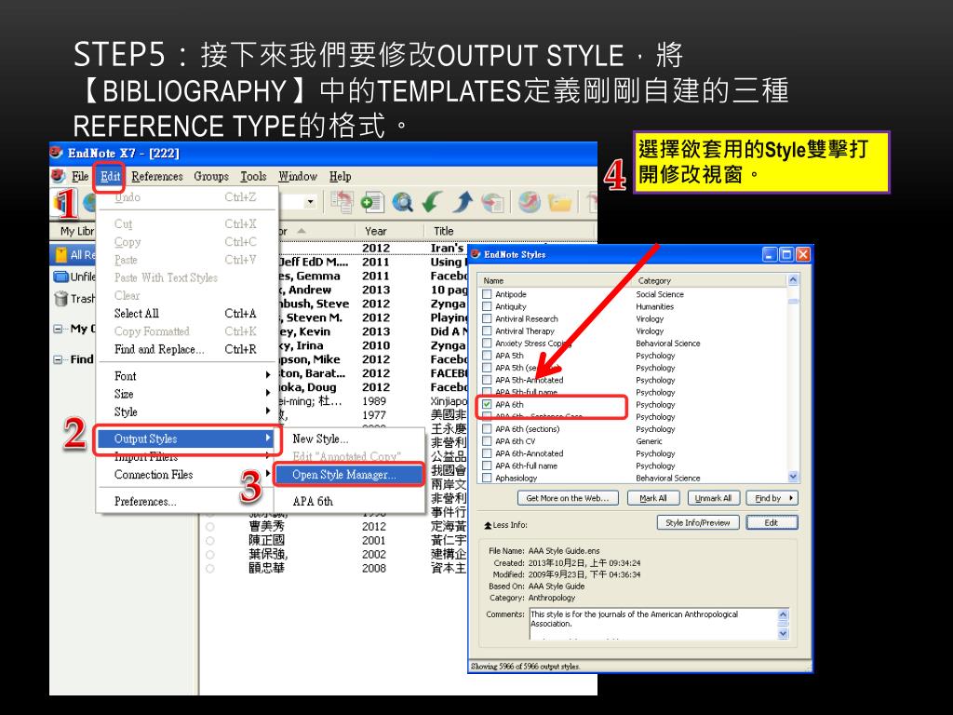Check the Antiviral Therapy style checkbox
The height and width of the screenshot is (715, 953).
click(487, 331)
